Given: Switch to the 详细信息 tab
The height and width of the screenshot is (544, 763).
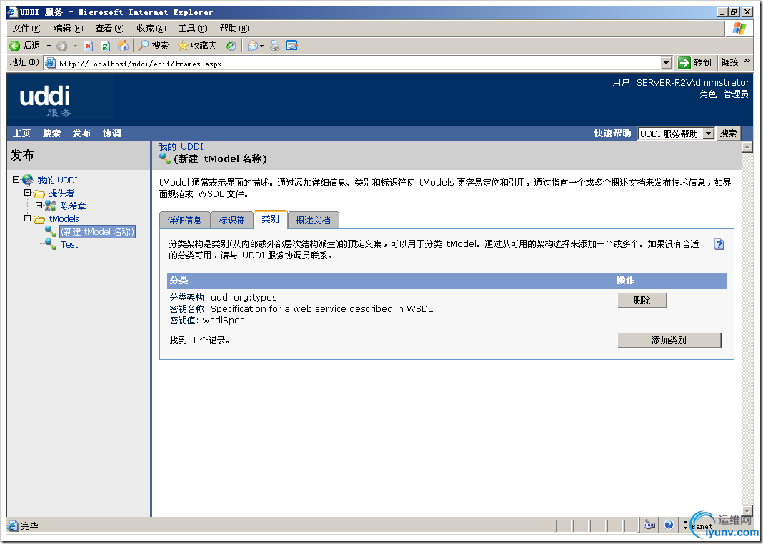Looking at the screenshot, I should (184, 220).
